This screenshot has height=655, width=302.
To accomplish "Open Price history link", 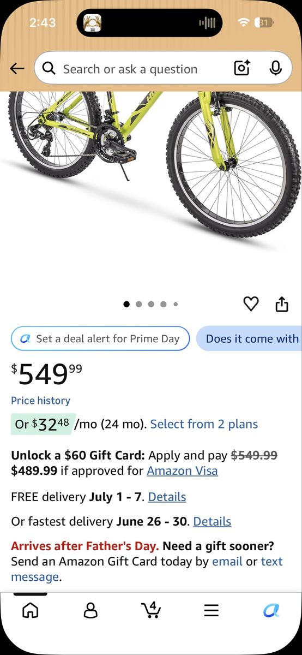I will tap(41, 401).
